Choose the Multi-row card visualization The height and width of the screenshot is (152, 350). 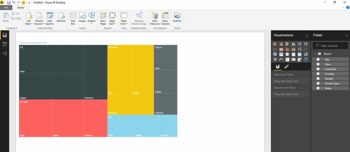point(287,59)
